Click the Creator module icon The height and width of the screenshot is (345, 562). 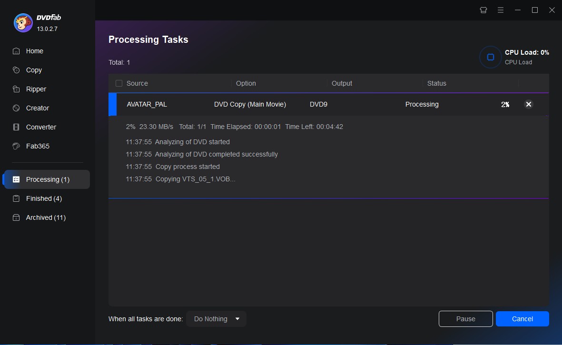pos(16,108)
